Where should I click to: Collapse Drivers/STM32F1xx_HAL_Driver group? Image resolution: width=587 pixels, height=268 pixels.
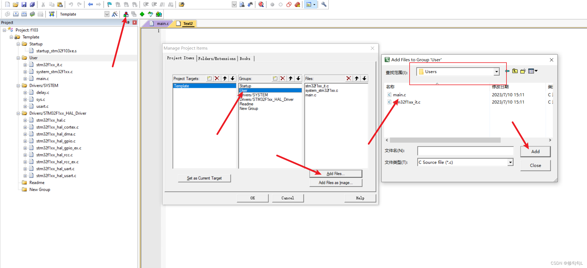tap(18, 113)
